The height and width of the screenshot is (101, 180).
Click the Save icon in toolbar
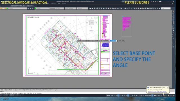(94, 8)
